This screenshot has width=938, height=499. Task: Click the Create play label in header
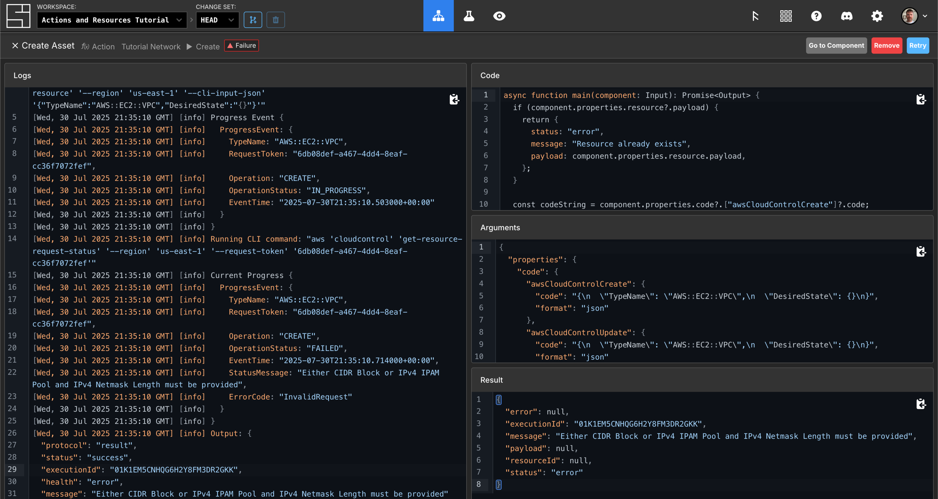[x=203, y=47]
